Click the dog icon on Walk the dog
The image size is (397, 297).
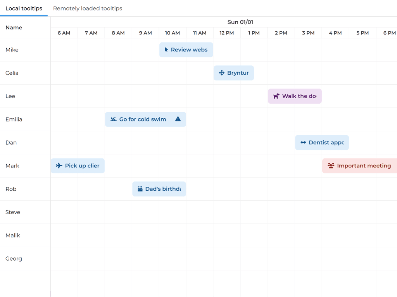(276, 96)
